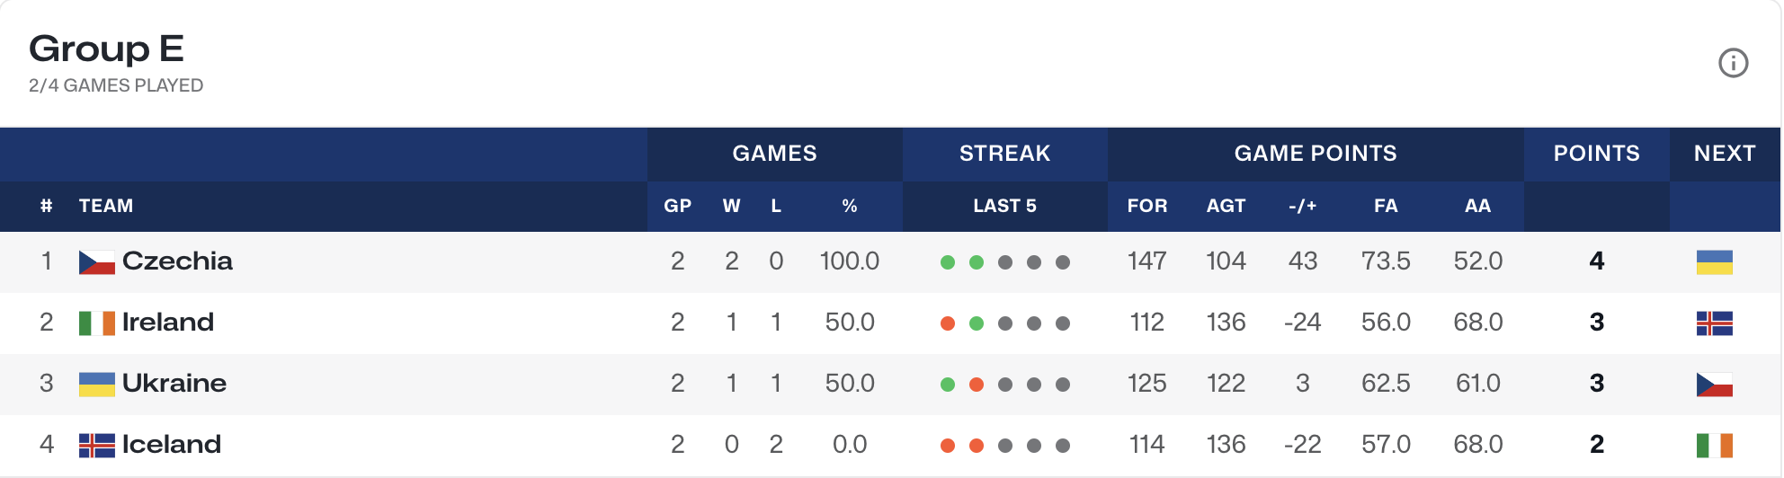Viewport: 1784px width, 478px height.
Task: Open the Czechia team link
Action: click(x=177, y=261)
